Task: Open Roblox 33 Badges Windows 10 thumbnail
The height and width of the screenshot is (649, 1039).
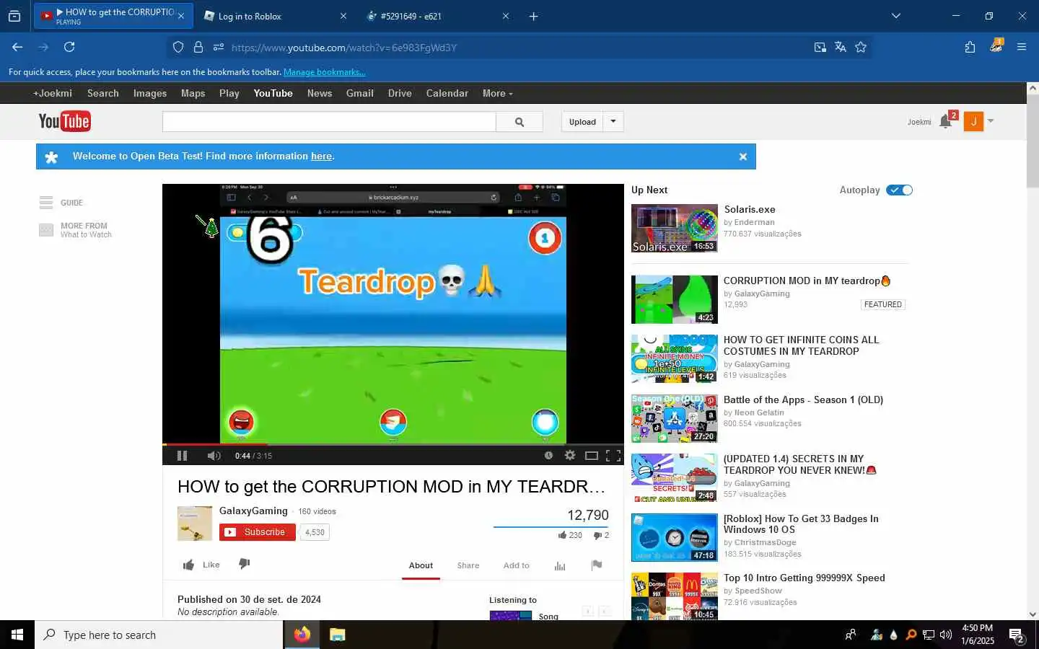Action: [x=675, y=537]
